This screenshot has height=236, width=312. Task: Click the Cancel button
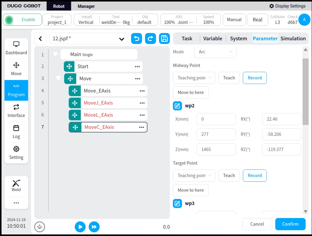[257, 224]
